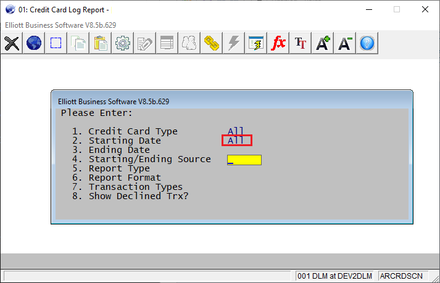Click the window with lightning bolt icon

256,43
